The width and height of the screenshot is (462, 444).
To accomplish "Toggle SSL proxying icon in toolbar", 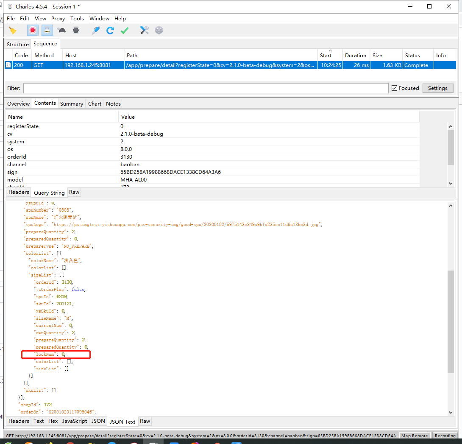I will [x=47, y=31].
